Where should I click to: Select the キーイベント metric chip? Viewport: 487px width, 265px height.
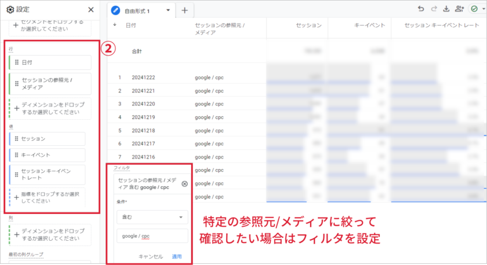pos(48,155)
